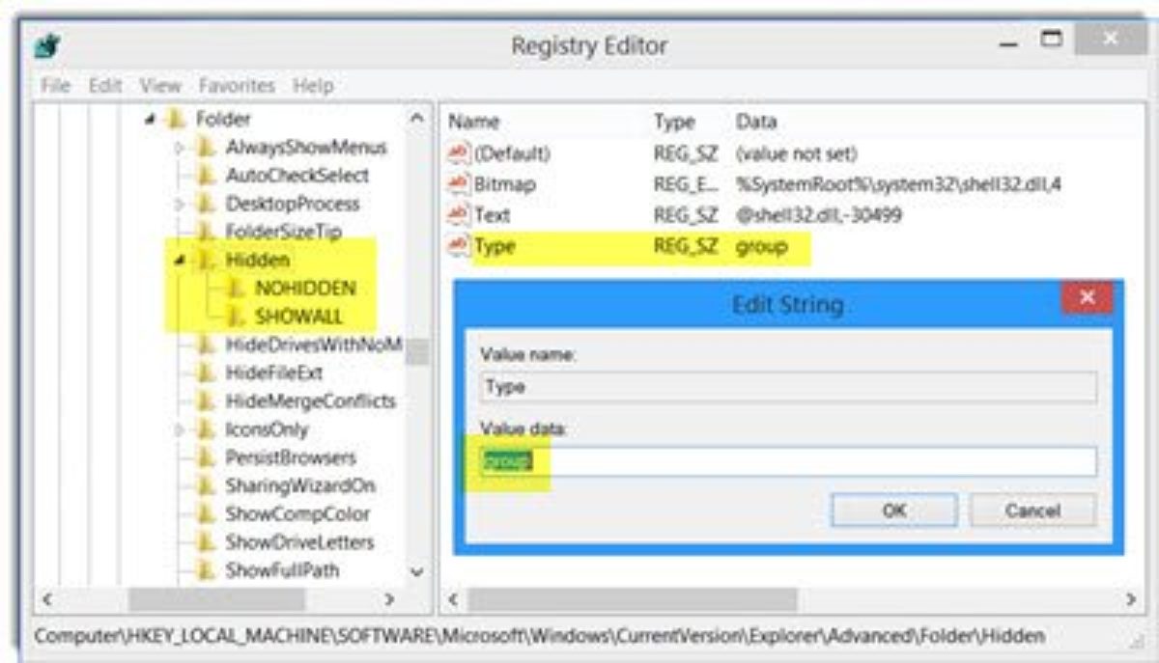Click the HideFileExt folder icon
The height and width of the screenshot is (663, 1159).
click(x=205, y=373)
